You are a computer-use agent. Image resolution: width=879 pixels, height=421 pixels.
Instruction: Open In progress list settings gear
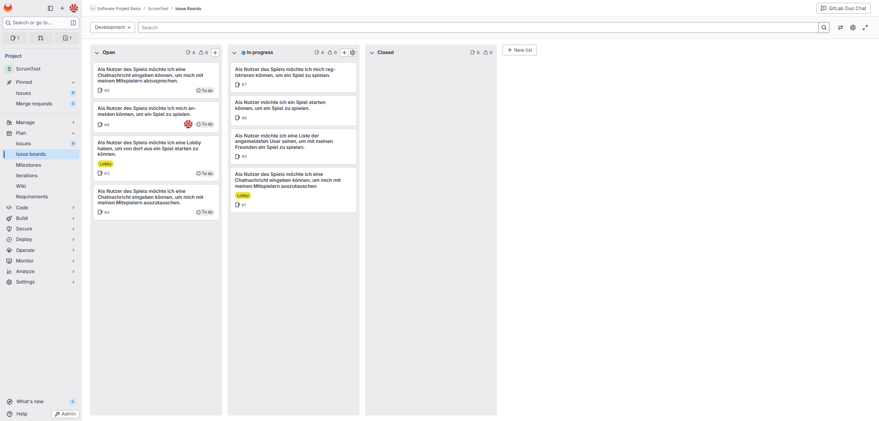[x=353, y=53]
